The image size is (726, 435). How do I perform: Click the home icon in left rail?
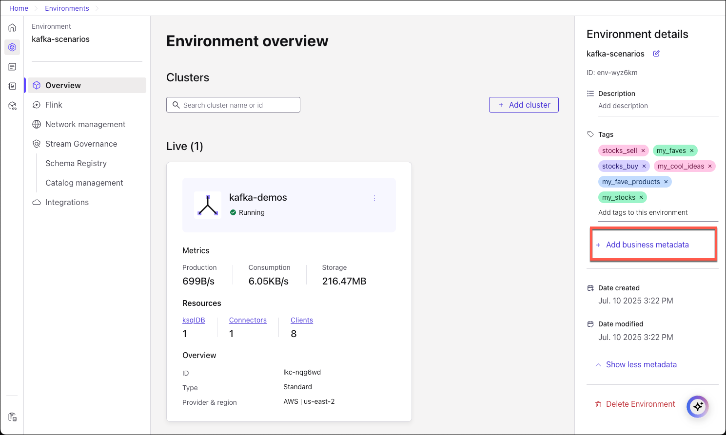coord(12,28)
